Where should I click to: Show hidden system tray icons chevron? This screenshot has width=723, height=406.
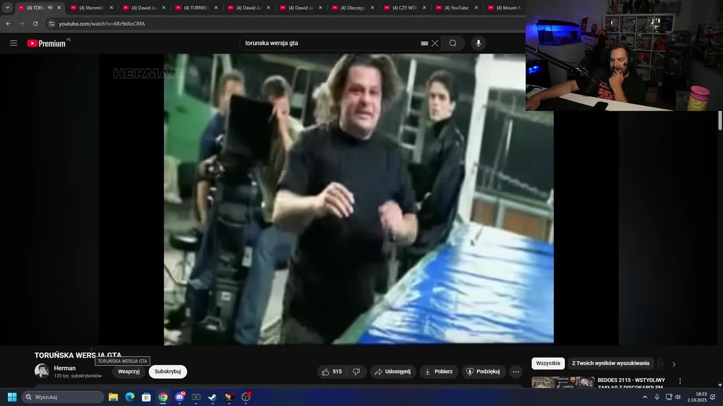[x=645, y=397]
